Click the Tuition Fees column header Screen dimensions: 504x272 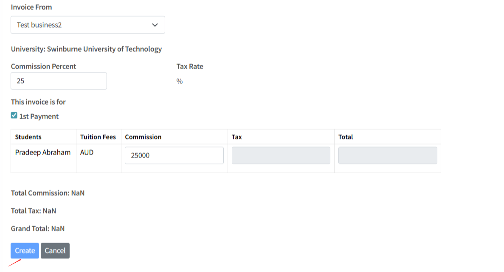[x=98, y=137]
